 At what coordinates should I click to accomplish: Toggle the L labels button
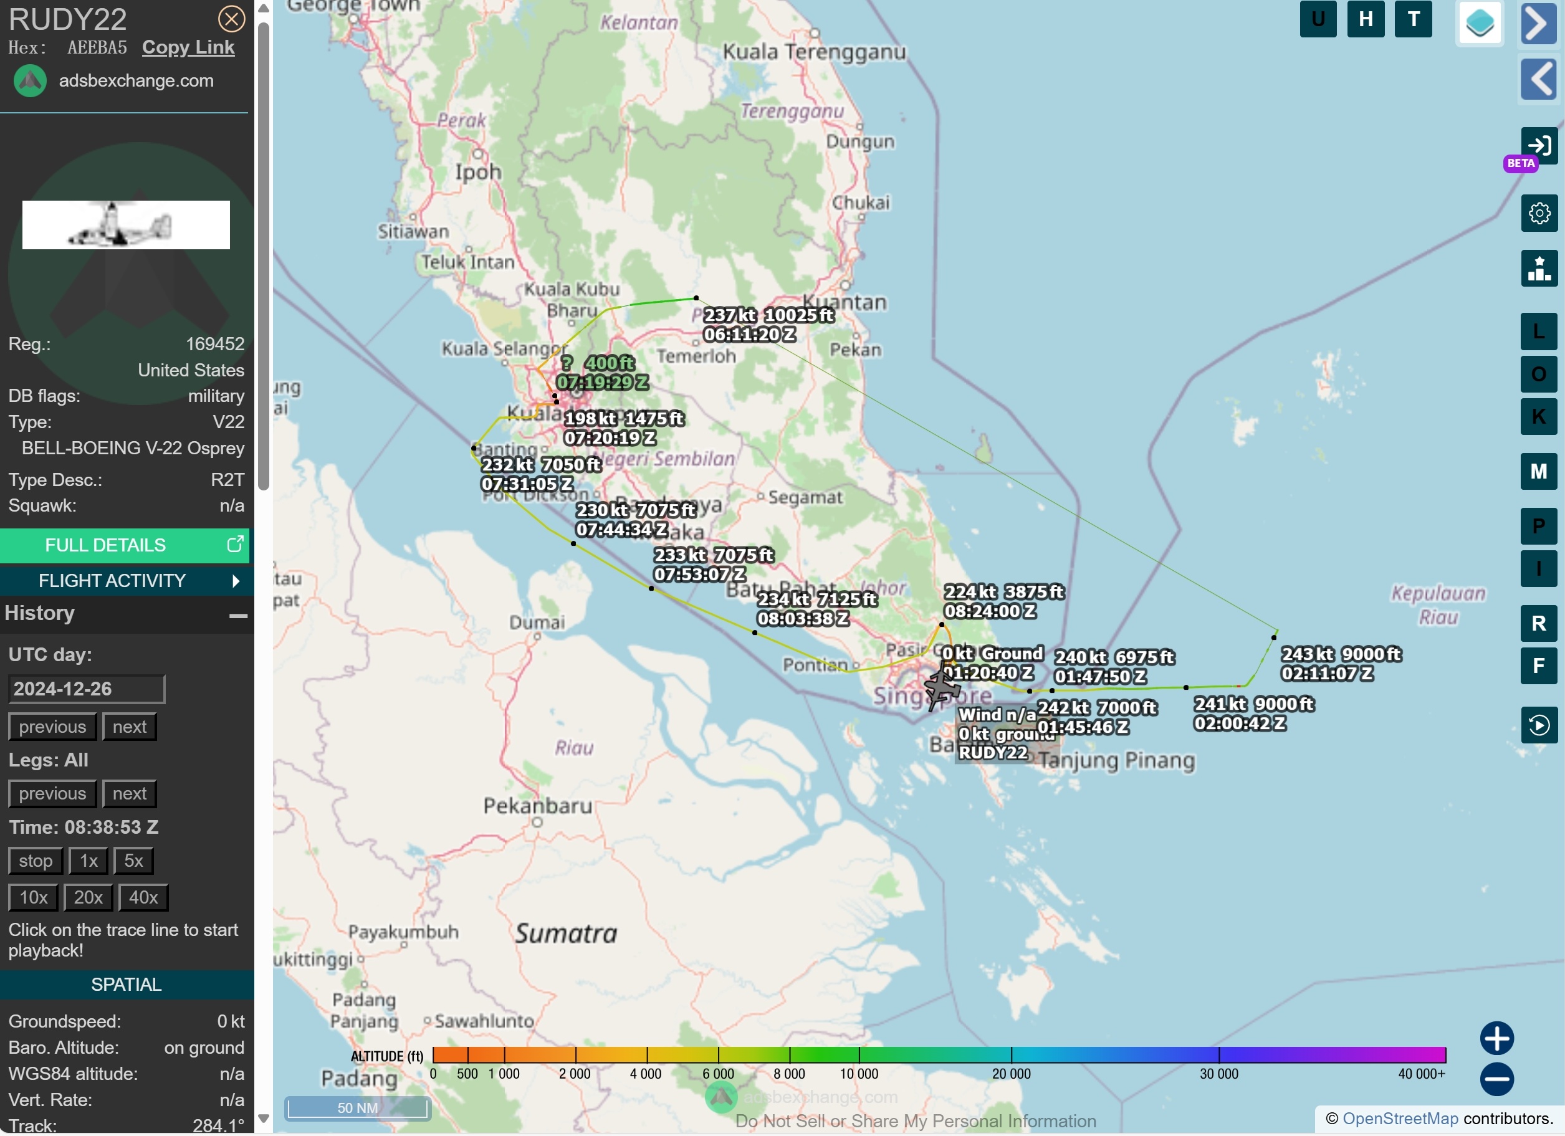pyautogui.click(x=1539, y=332)
